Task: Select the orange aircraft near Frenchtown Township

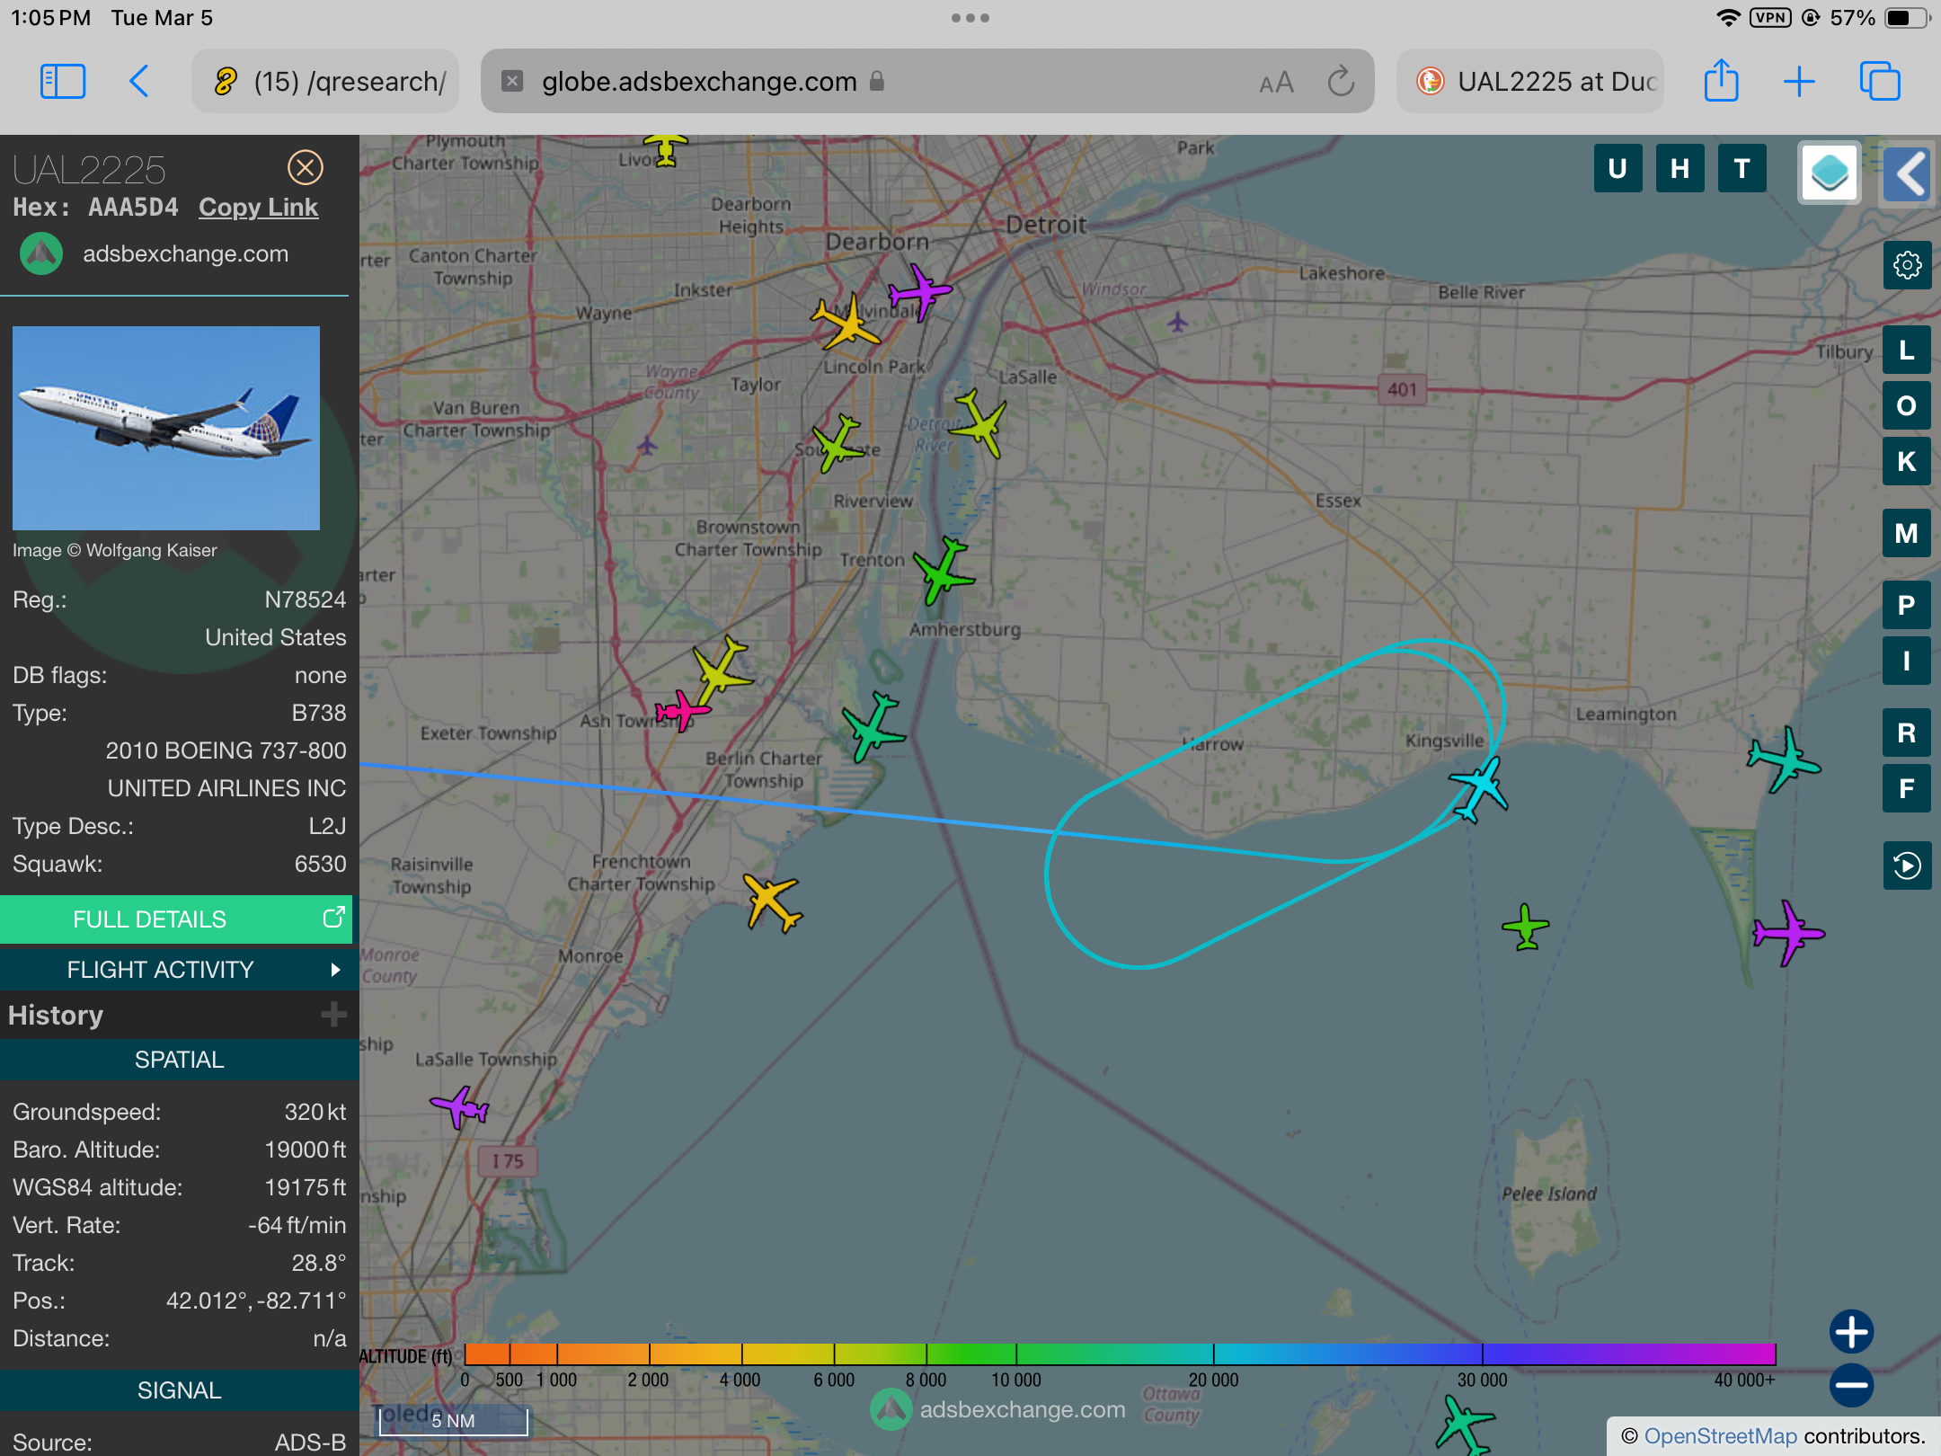Action: [x=772, y=902]
